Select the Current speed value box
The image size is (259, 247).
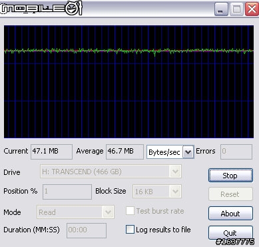click(x=51, y=152)
